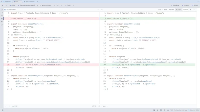200x112 pixels.
Task: Click the fourth circular icon in left sidebar
Action: point(2,18)
